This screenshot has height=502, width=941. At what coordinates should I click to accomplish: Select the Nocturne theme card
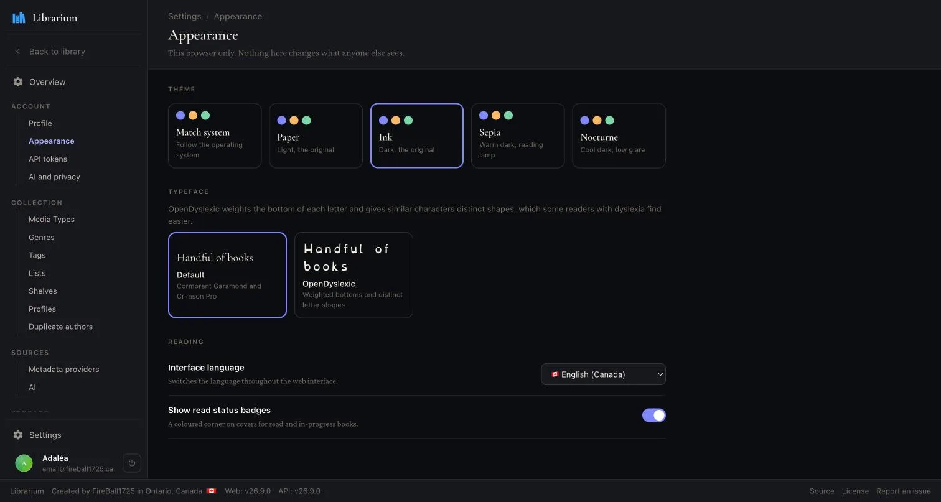pyautogui.click(x=619, y=136)
